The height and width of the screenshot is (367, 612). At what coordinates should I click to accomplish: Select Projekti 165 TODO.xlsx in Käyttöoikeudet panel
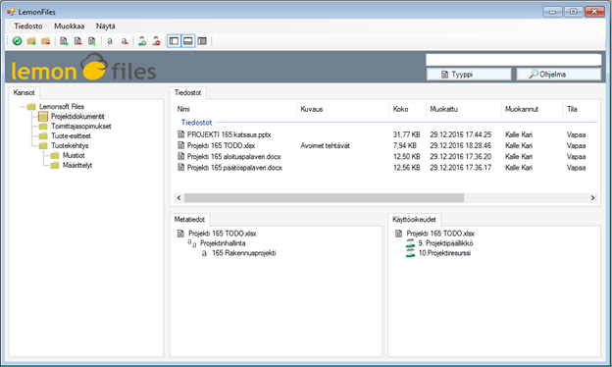440,234
